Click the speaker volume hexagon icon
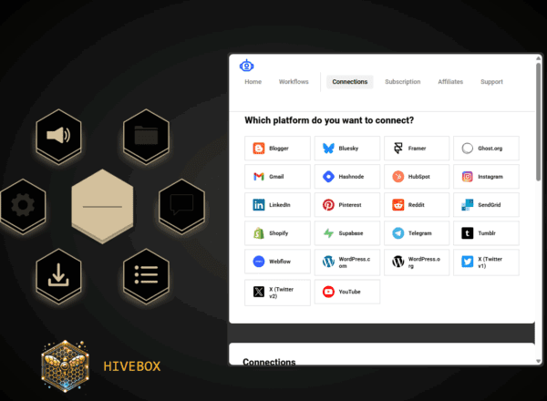 click(x=58, y=136)
